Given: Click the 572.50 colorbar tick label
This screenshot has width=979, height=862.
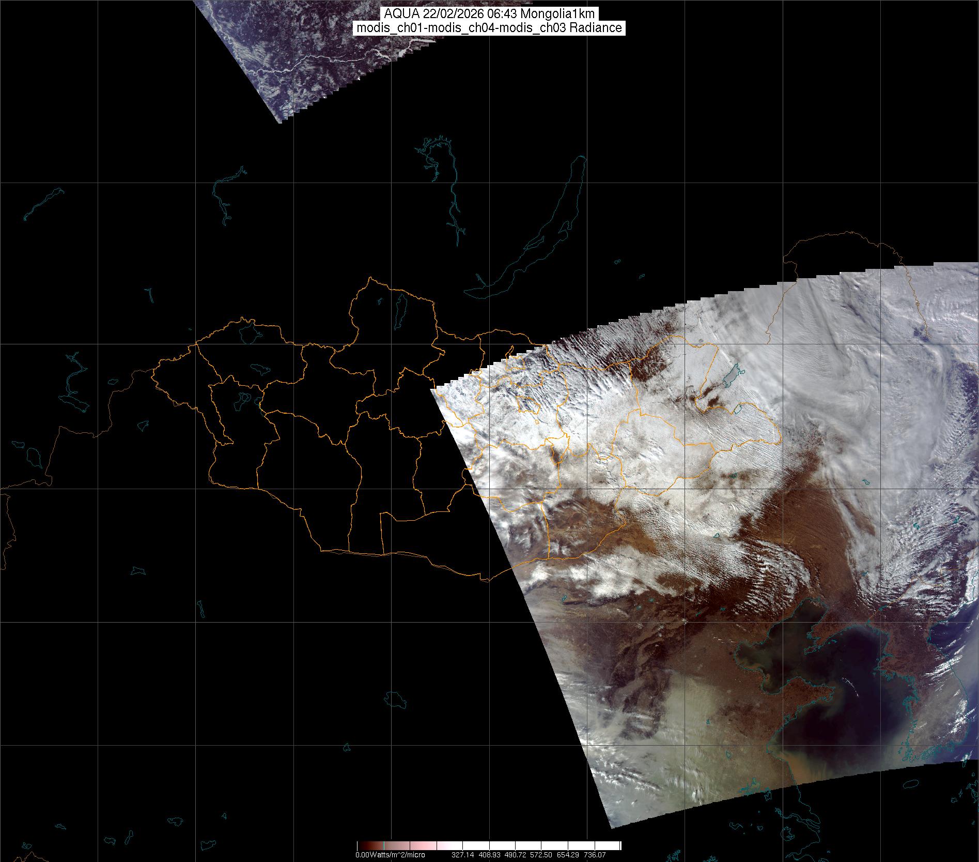Looking at the screenshot, I should pos(541,855).
